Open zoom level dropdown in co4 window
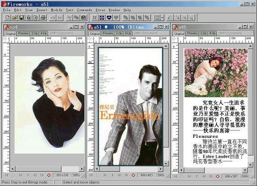 coord(77,175)
